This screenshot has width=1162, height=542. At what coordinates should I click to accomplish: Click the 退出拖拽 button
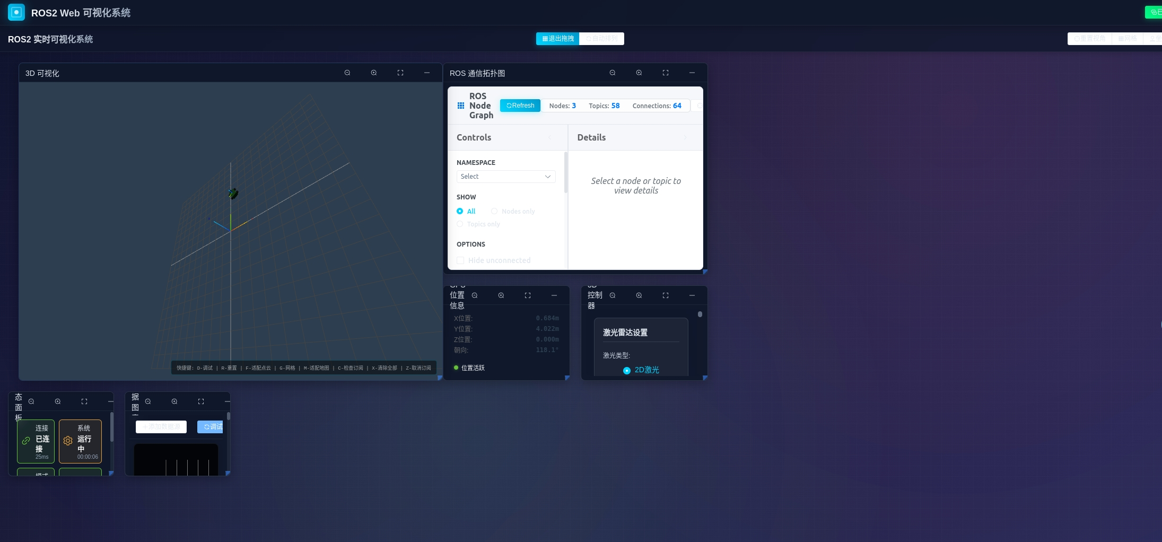click(558, 39)
